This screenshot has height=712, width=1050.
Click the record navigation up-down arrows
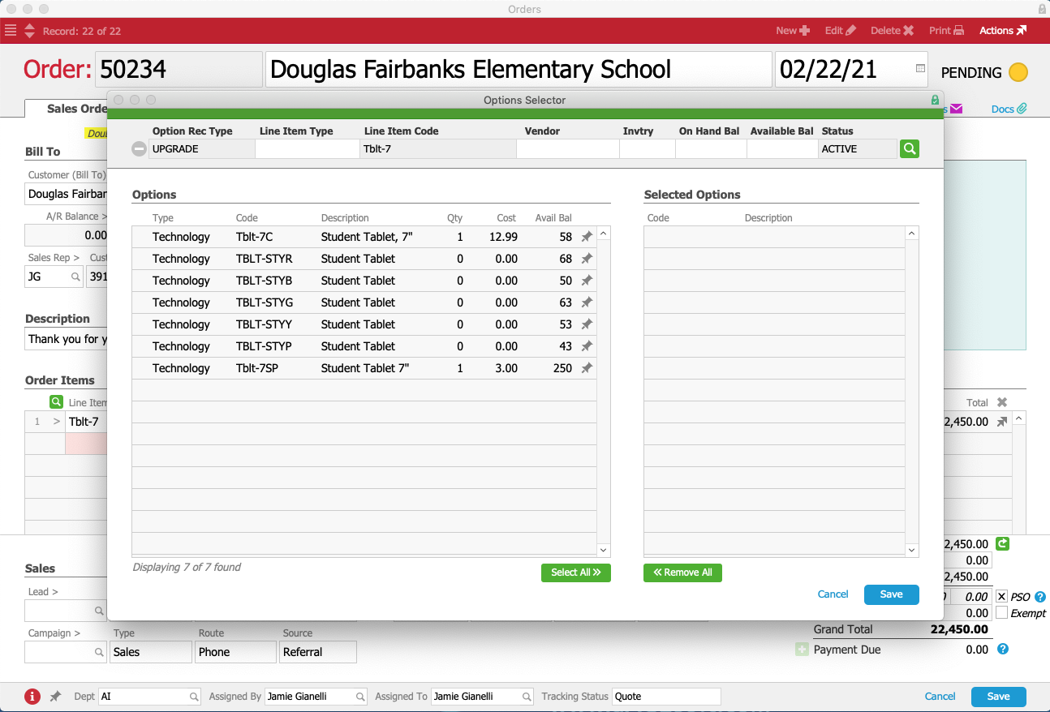[x=30, y=31]
